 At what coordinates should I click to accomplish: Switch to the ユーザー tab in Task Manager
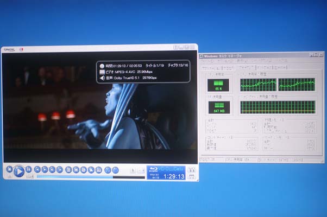coord(280,67)
